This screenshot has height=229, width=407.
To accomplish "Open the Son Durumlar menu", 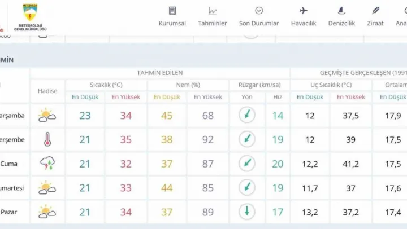I will click(259, 23).
